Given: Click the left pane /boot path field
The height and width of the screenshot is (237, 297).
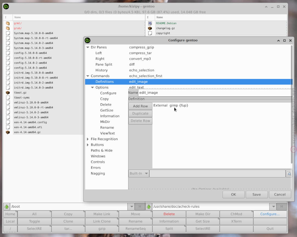Looking at the screenshot, I should coord(69,207).
